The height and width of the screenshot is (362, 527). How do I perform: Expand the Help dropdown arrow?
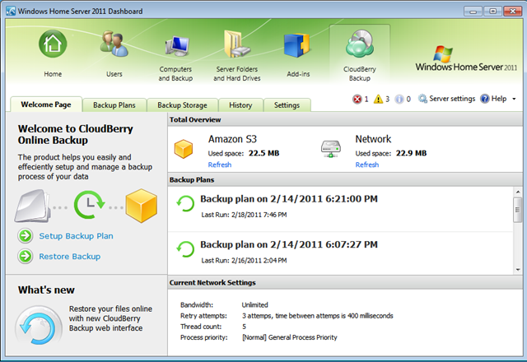(x=514, y=99)
